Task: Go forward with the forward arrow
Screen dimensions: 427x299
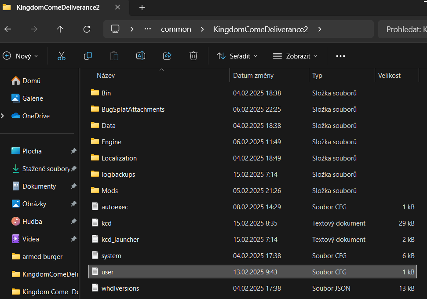Action: point(34,29)
